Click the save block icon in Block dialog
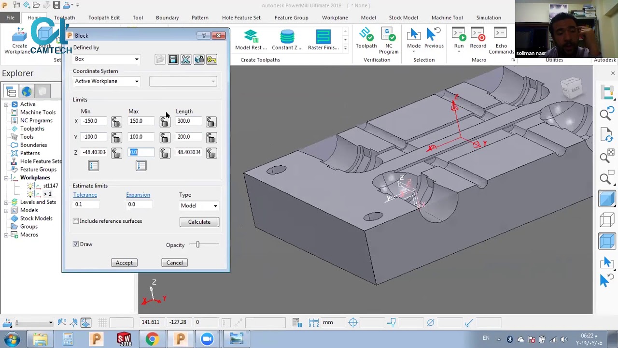The image size is (618, 348). [x=173, y=59]
